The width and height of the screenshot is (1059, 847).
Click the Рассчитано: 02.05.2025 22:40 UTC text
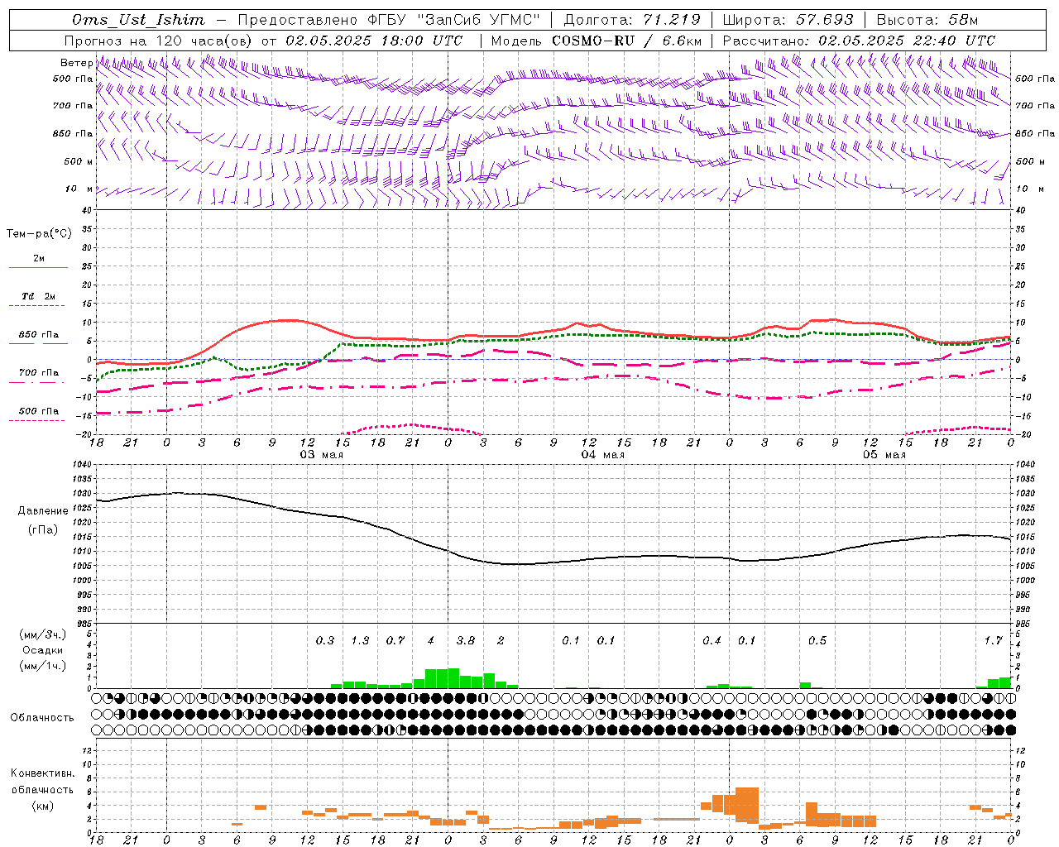tap(859, 41)
